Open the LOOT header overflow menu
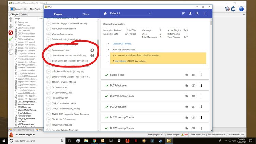Viewport: 256px width, 144px height. [x=205, y=13]
